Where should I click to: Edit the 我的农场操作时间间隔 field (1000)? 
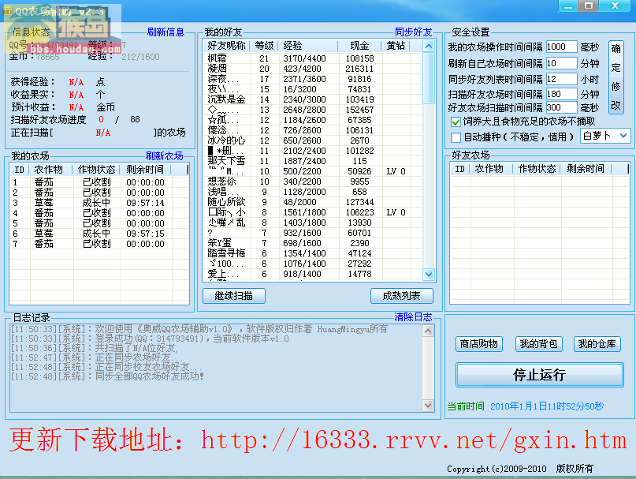click(561, 47)
